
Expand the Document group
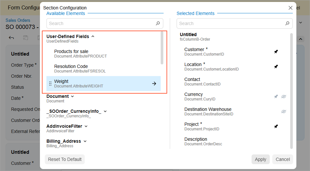click(x=72, y=96)
